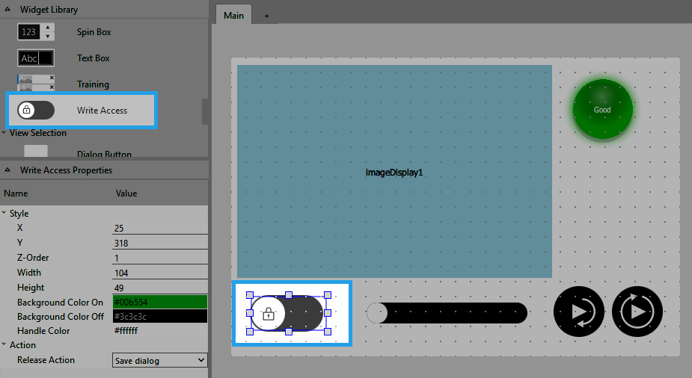Click the top-left resize handle of selected widget

[x=250, y=294]
